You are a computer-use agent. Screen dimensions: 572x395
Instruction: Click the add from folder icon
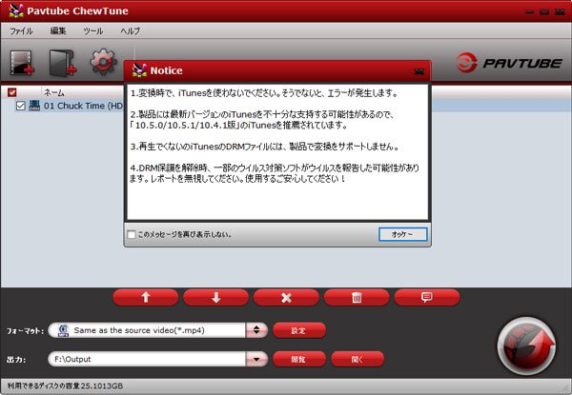pos(63,63)
